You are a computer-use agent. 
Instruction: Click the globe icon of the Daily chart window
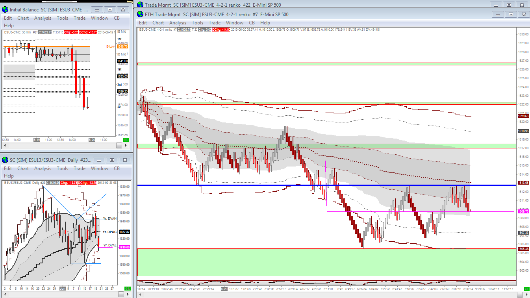[x=5, y=160]
